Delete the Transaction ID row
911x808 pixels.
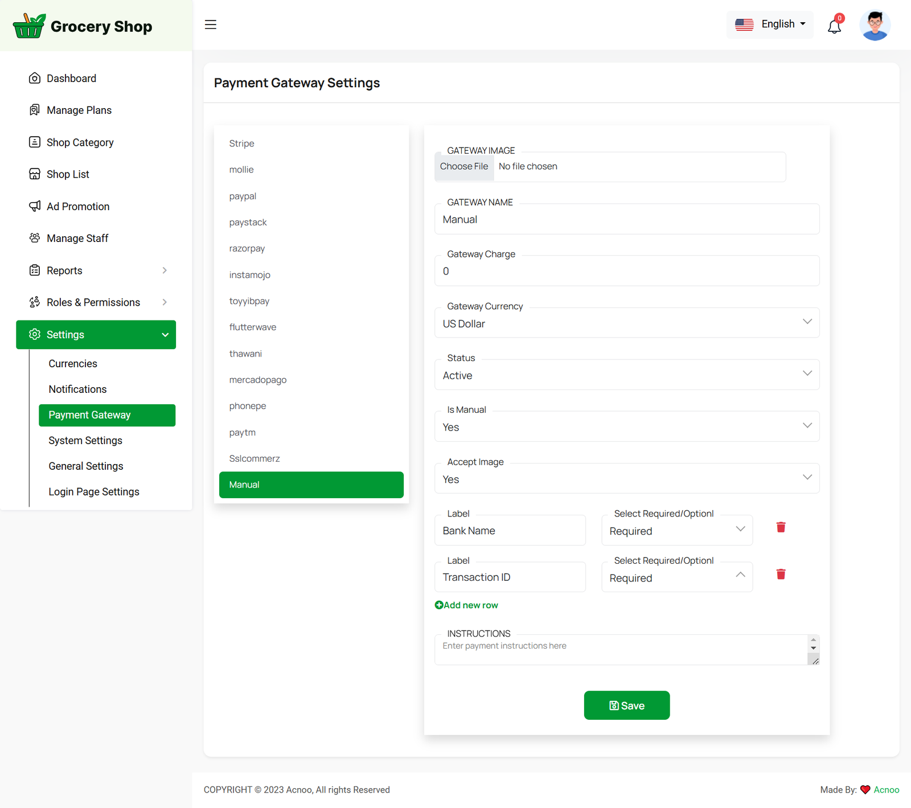pyautogui.click(x=781, y=574)
